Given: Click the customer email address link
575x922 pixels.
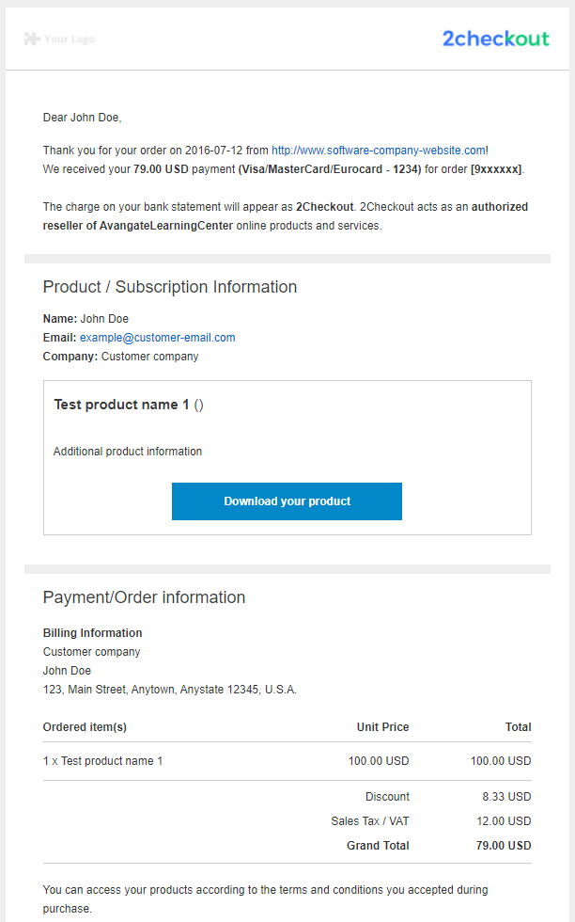Looking at the screenshot, I should [x=157, y=337].
